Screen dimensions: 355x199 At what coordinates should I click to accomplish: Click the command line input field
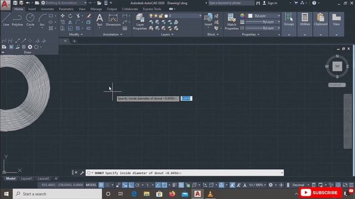[185, 173]
